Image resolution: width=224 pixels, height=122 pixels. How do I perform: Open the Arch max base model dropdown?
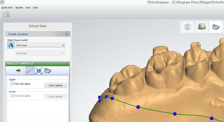coord(40,45)
